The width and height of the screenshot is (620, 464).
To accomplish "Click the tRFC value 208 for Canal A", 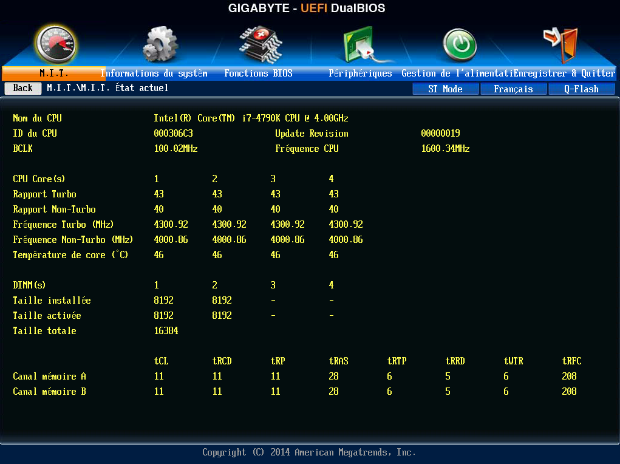I will [569, 376].
